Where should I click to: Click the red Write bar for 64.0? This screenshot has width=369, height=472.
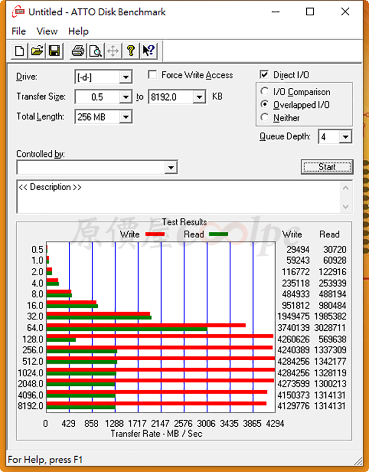(x=146, y=326)
